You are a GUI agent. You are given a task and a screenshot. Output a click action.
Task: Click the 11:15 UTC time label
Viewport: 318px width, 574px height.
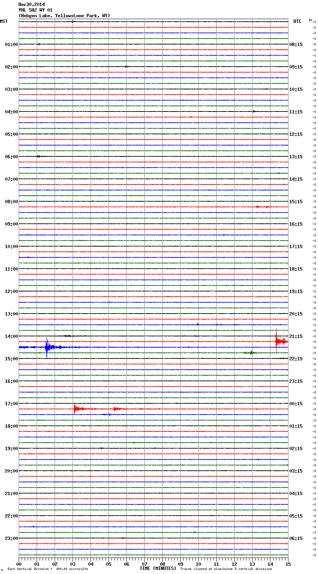click(x=296, y=112)
